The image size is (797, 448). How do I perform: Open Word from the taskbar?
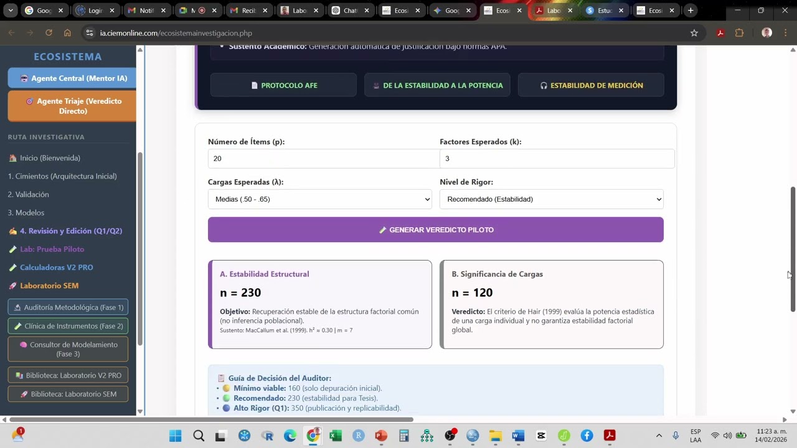tap(518, 436)
